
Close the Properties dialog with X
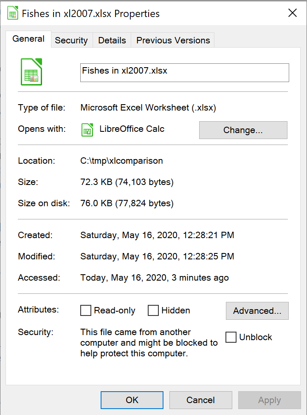(x=293, y=13)
